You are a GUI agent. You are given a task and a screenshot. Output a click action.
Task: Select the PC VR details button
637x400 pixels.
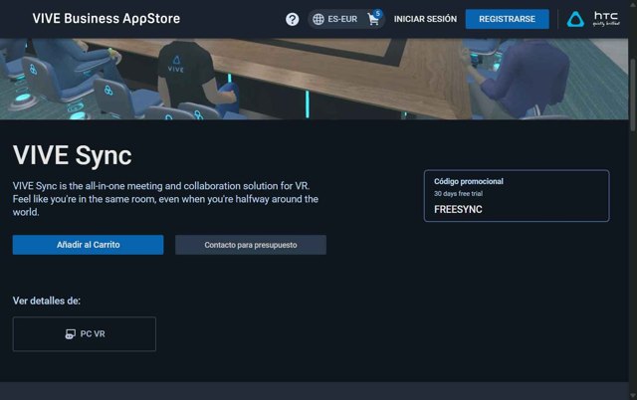point(85,333)
